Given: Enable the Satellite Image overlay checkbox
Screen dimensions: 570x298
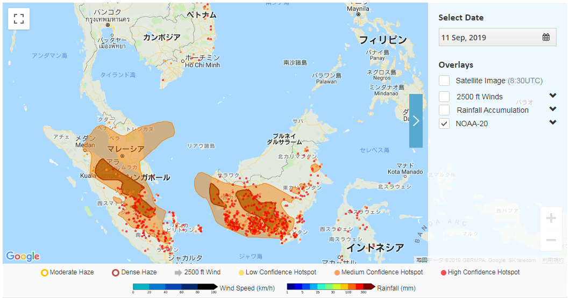Looking at the screenshot, I should [444, 81].
